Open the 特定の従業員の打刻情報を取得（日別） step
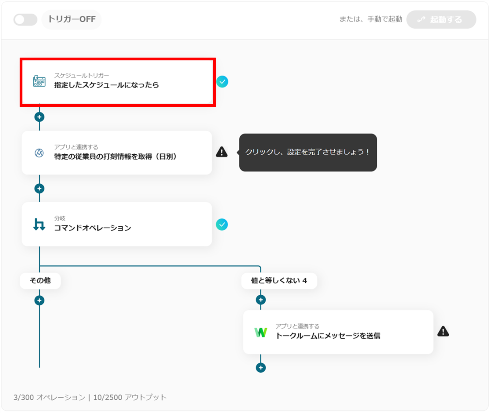 (117, 153)
